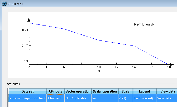Viewport: 177px width, 107px height.
Task: Click the x-axis tick label 14
Action: [x=134, y=67]
